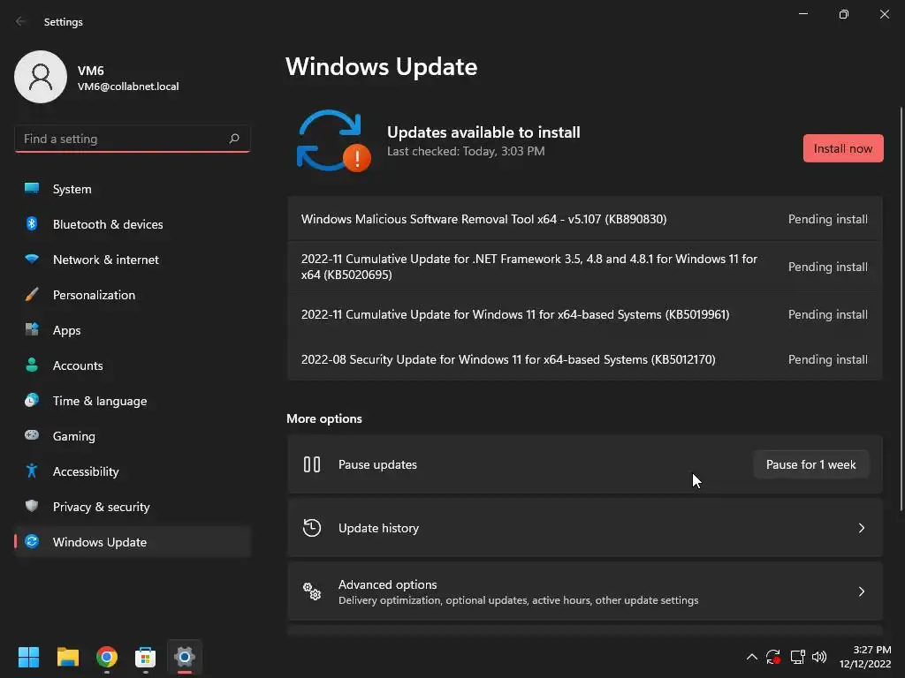Open Privacy & security settings

[133, 506]
